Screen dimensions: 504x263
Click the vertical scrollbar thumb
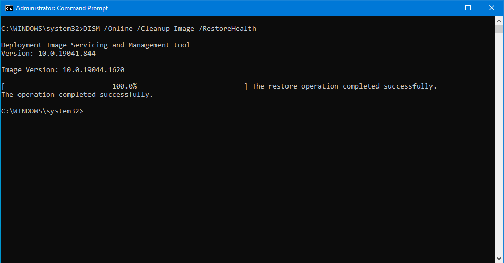click(x=499, y=30)
